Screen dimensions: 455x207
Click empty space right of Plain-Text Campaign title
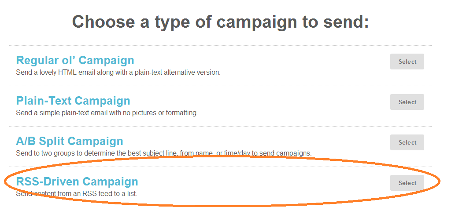[x=264, y=101]
